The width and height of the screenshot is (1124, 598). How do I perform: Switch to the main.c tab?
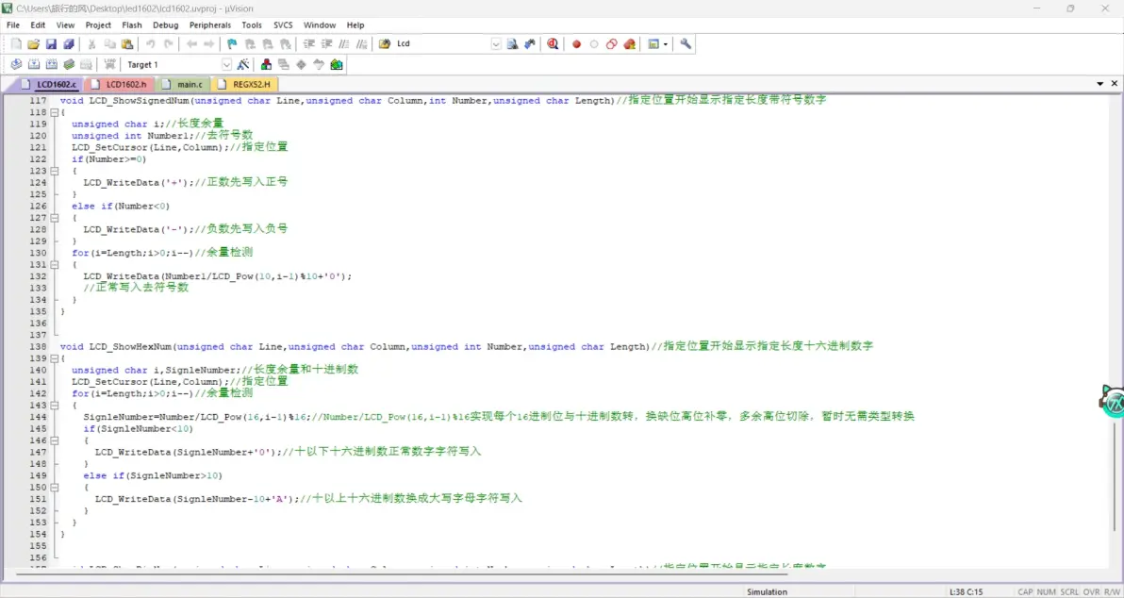(189, 85)
